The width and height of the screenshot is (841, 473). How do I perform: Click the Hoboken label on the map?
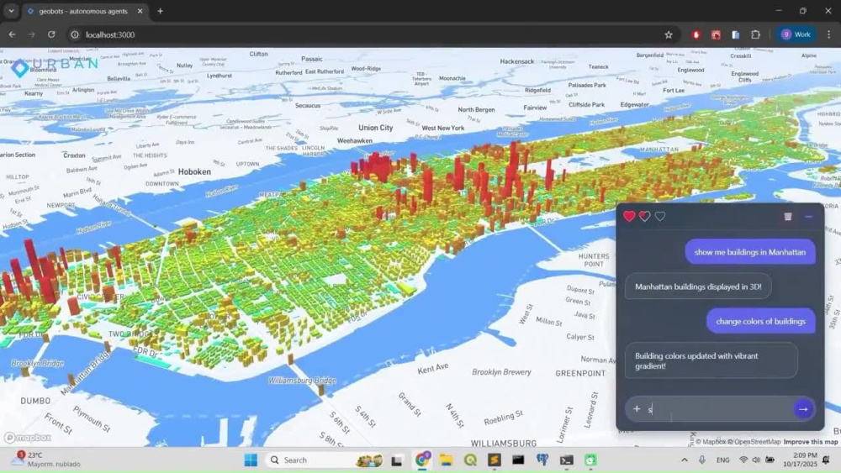(x=194, y=171)
